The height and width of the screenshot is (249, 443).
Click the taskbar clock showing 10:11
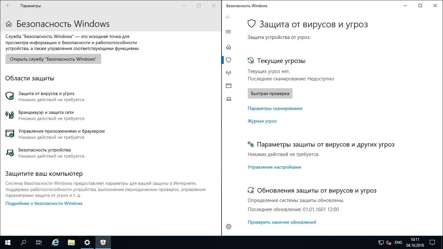(415, 242)
